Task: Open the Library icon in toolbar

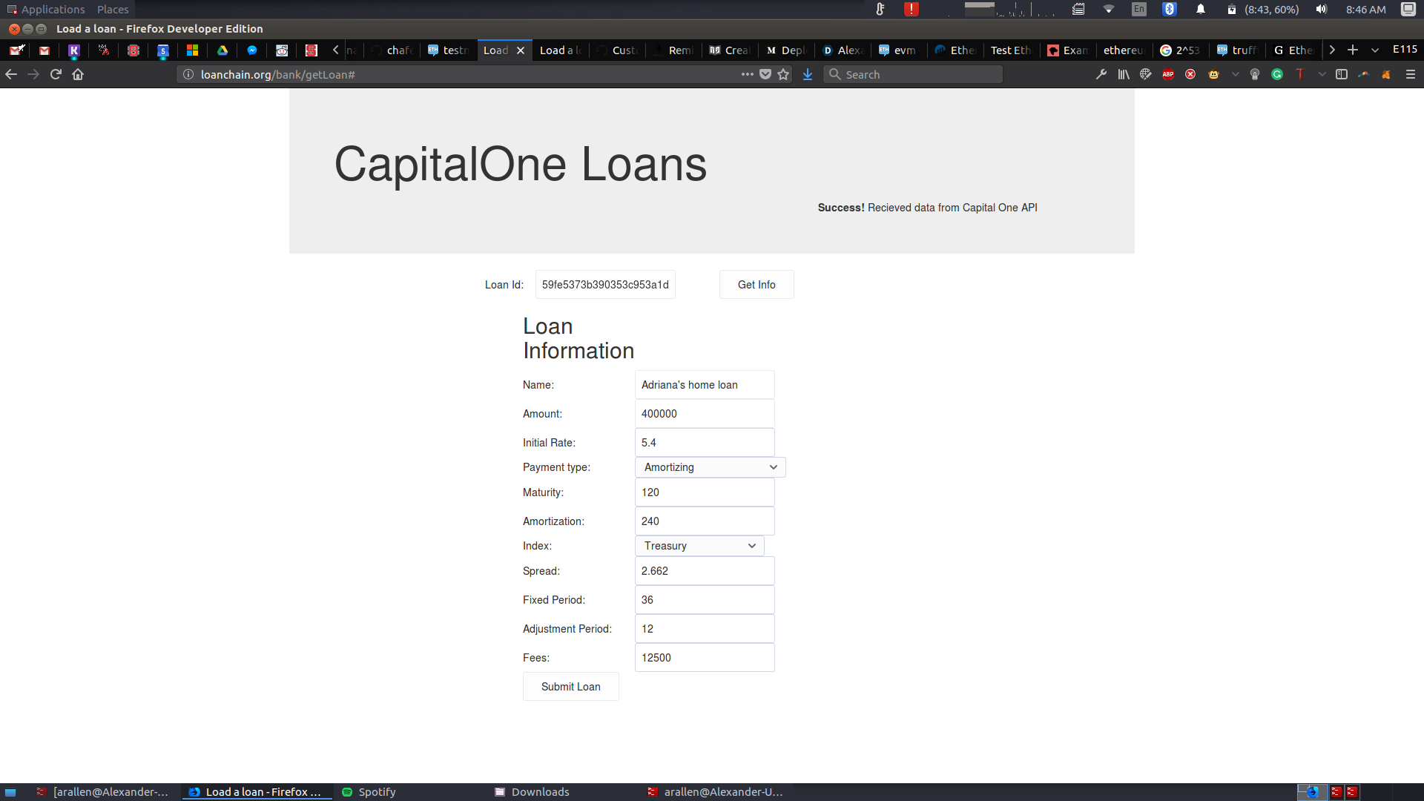Action: pos(1124,74)
